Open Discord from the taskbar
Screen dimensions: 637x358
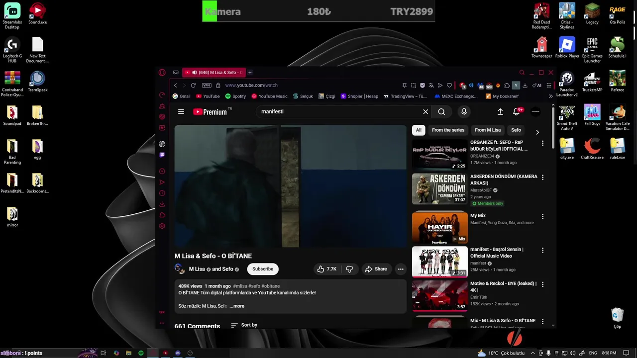178,353
